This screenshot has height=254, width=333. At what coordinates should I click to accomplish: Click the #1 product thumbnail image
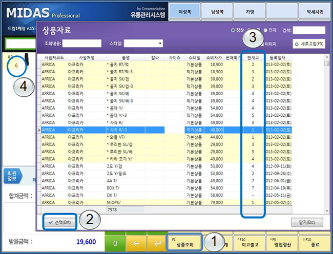click(27, 60)
